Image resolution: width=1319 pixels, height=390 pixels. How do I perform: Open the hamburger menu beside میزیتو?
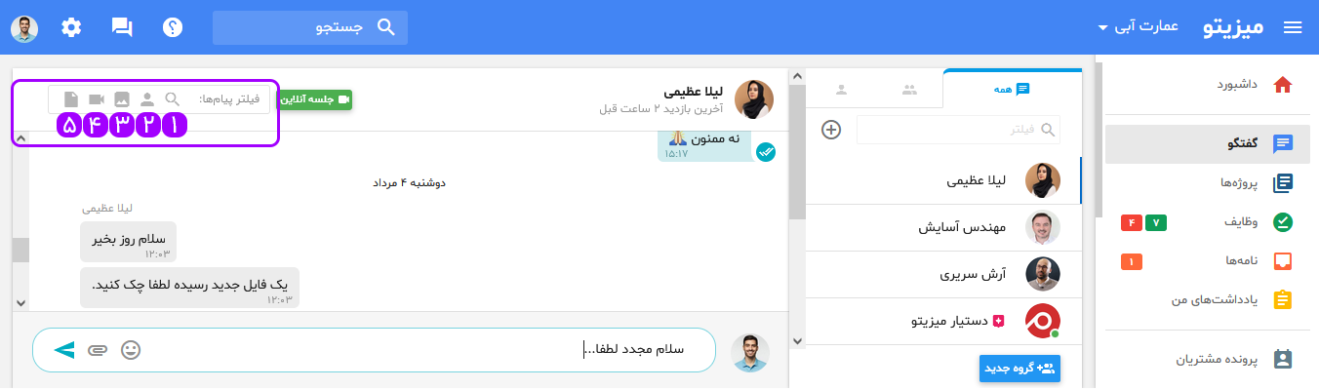tap(1293, 27)
